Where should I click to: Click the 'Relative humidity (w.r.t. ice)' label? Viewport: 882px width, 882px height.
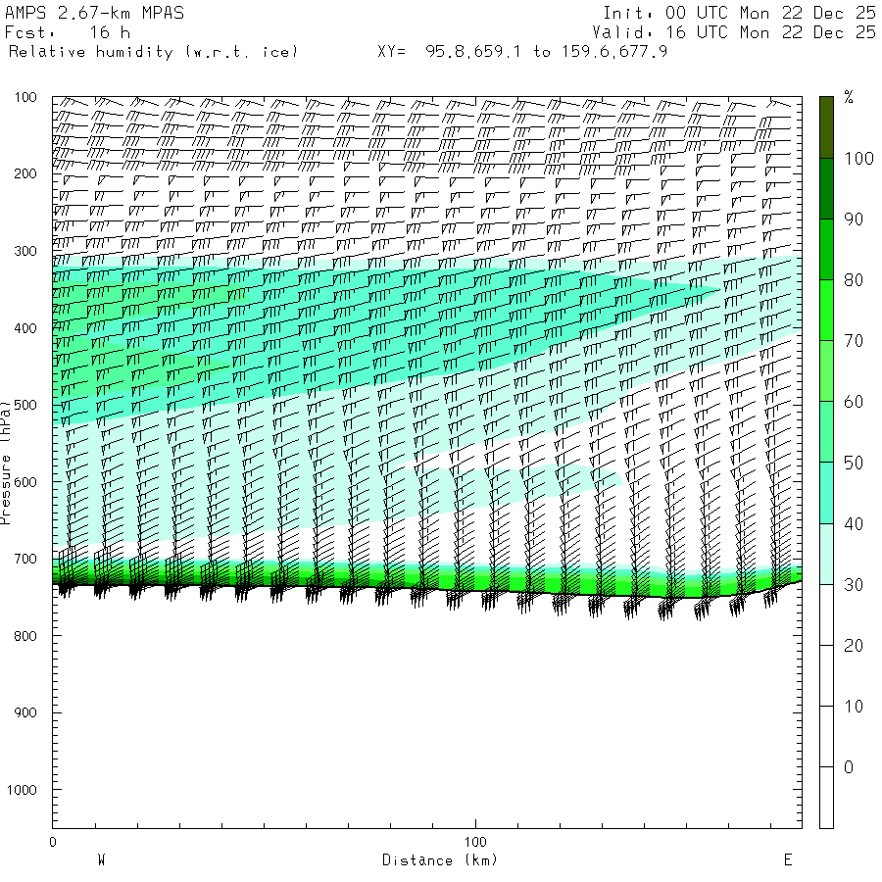[153, 52]
